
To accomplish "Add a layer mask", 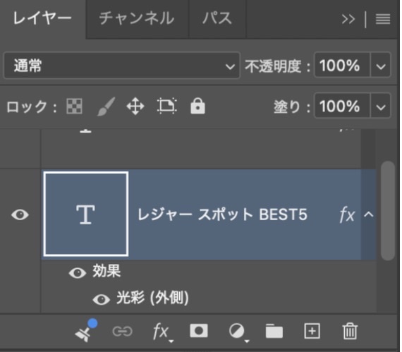I will 199,331.
